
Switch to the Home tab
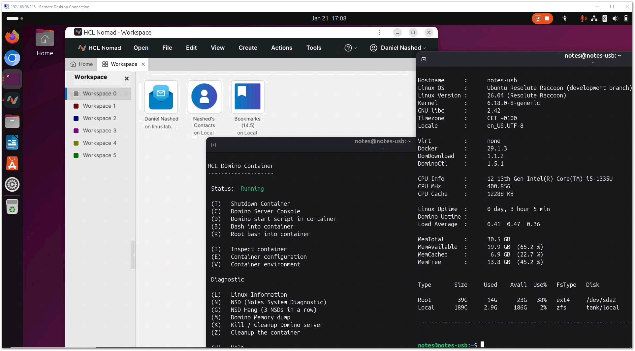[81, 64]
